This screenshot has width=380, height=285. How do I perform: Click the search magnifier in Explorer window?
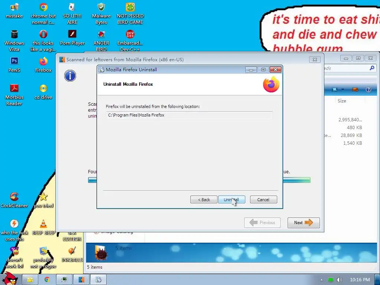click(372, 68)
